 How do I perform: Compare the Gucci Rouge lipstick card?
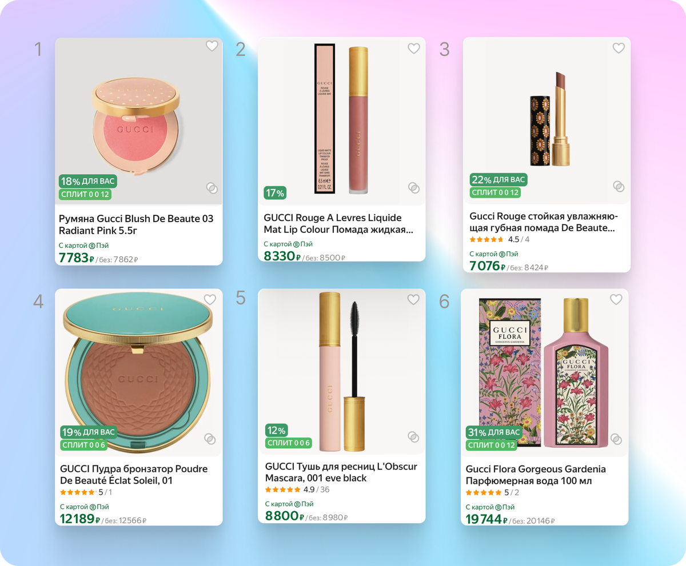click(619, 186)
